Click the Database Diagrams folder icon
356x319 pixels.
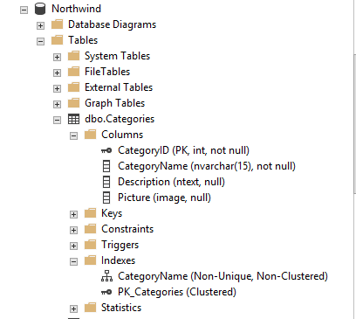(57, 24)
